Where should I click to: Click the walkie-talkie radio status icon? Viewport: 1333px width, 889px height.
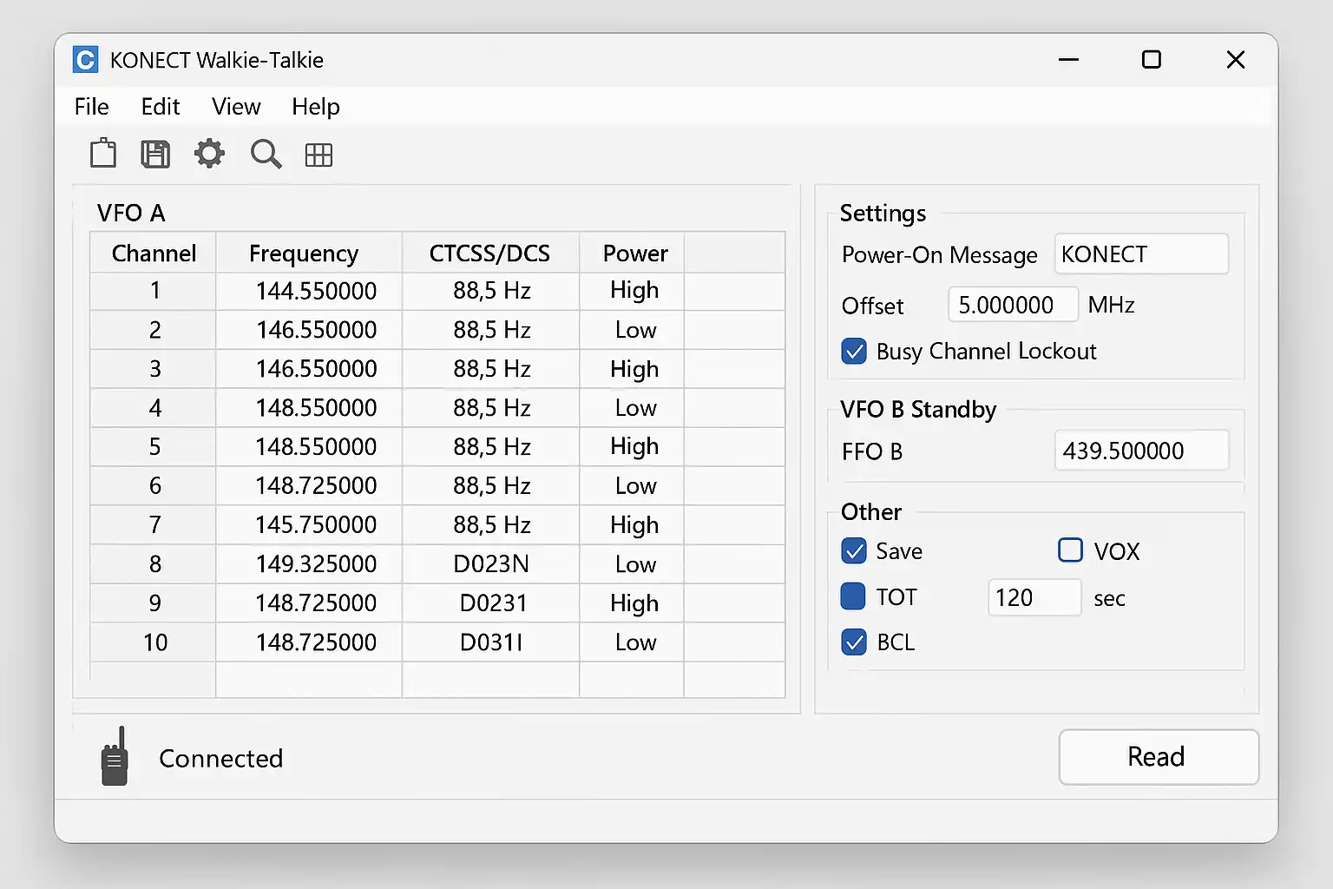click(x=115, y=757)
